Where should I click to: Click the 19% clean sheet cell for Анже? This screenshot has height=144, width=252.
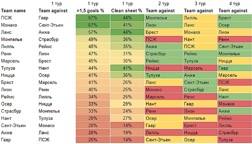point(127,133)
